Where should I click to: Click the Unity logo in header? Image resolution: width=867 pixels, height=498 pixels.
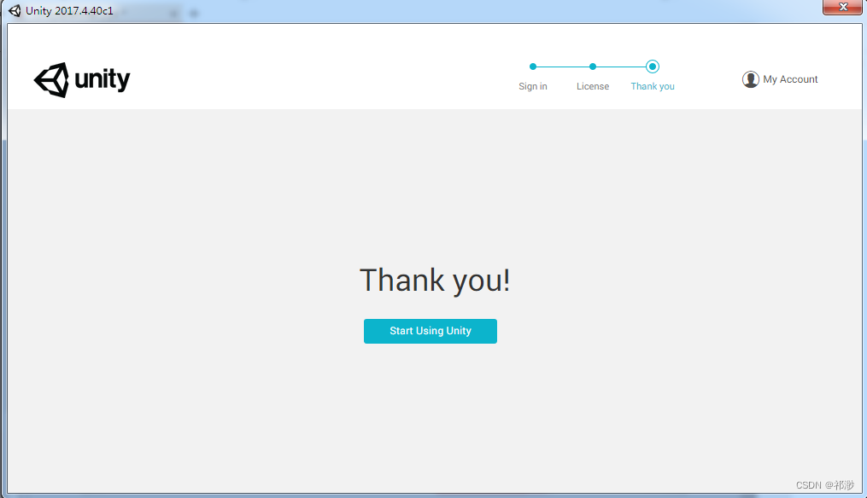[x=82, y=80]
